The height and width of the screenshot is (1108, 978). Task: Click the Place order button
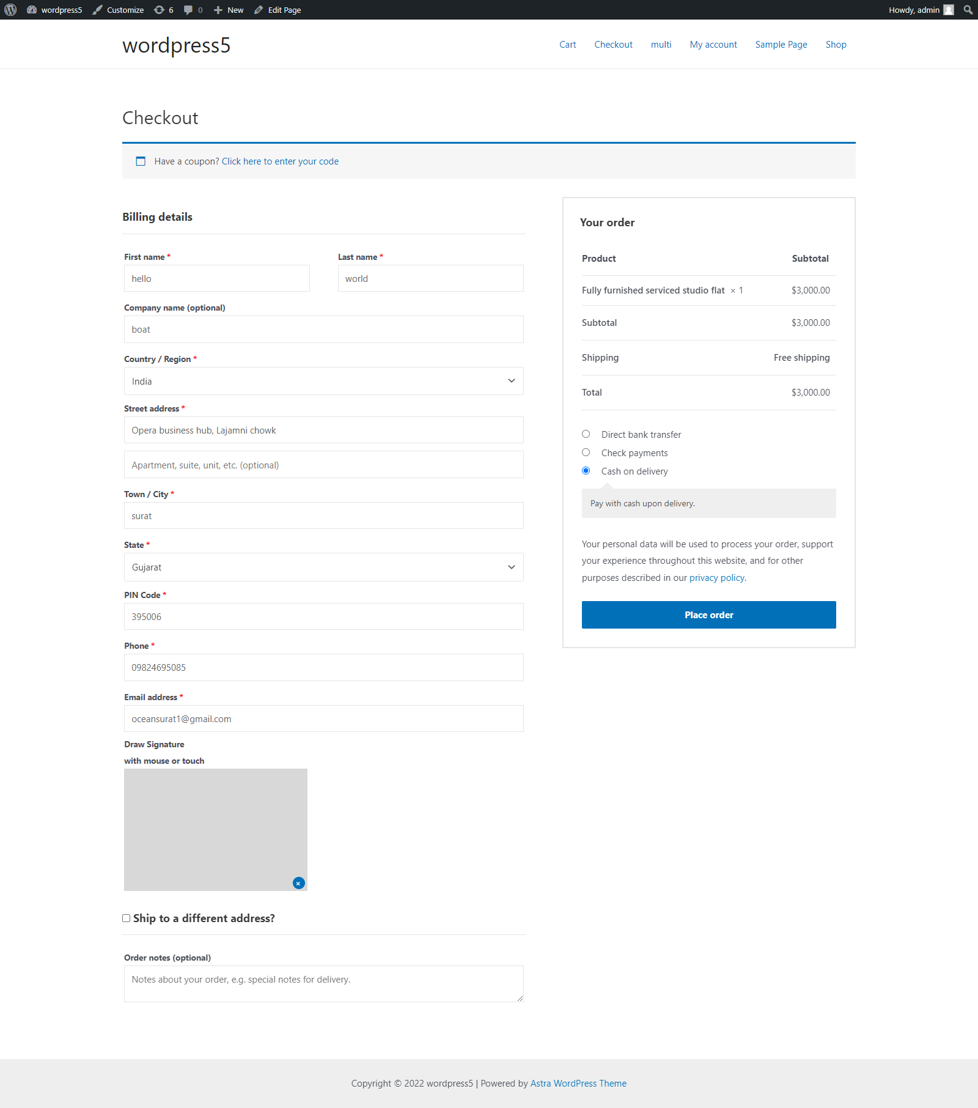tap(709, 615)
